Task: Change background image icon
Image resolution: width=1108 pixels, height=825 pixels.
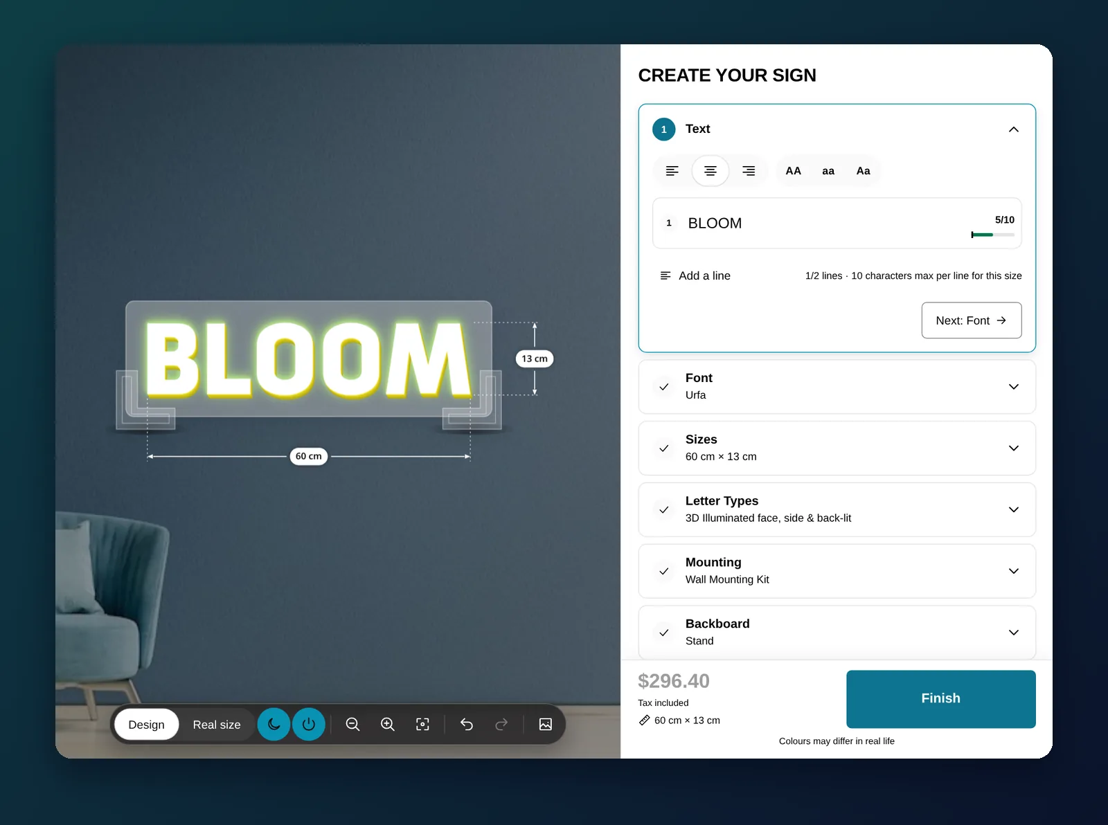Action: [x=546, y=725]
